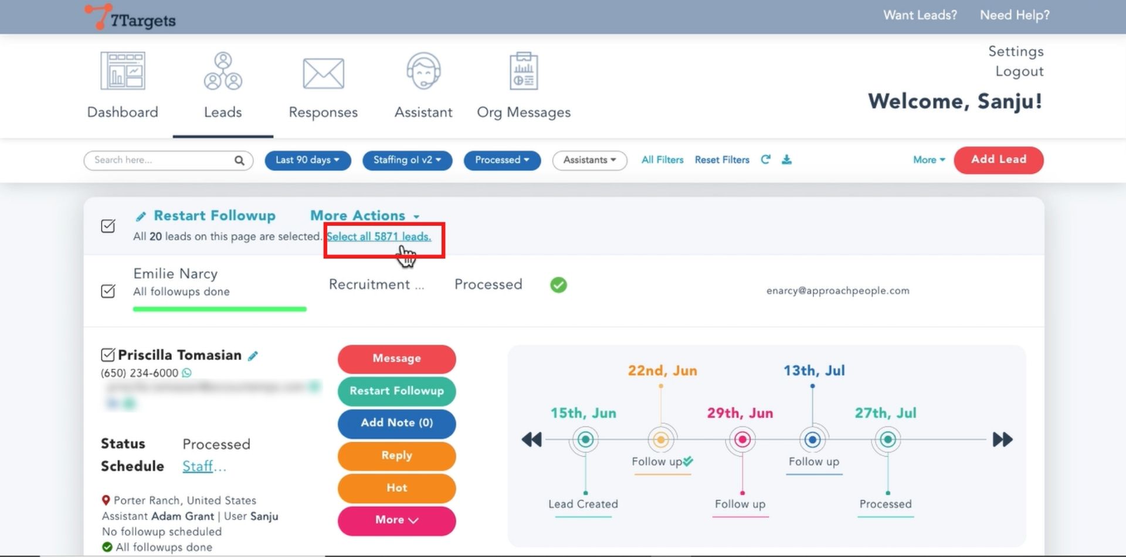Switch to the Leads tab
This screenshot has height=557, width=1126.
(223, 86)
